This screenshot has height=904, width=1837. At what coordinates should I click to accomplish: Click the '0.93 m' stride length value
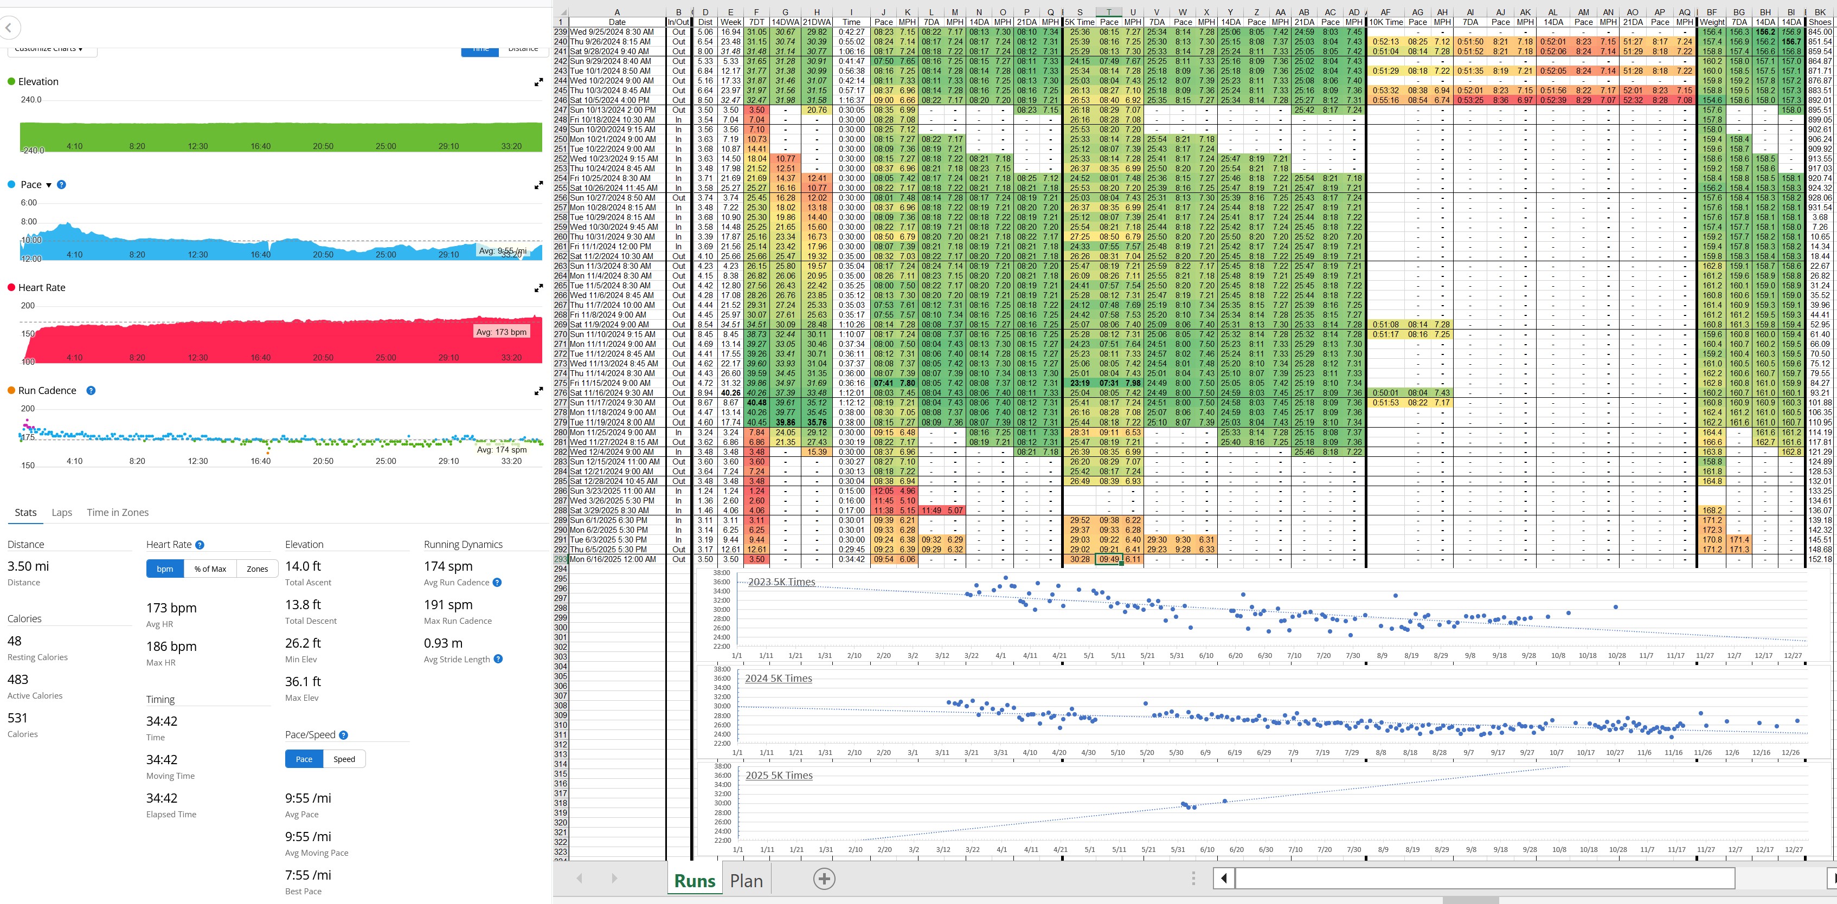coord(443,643)
